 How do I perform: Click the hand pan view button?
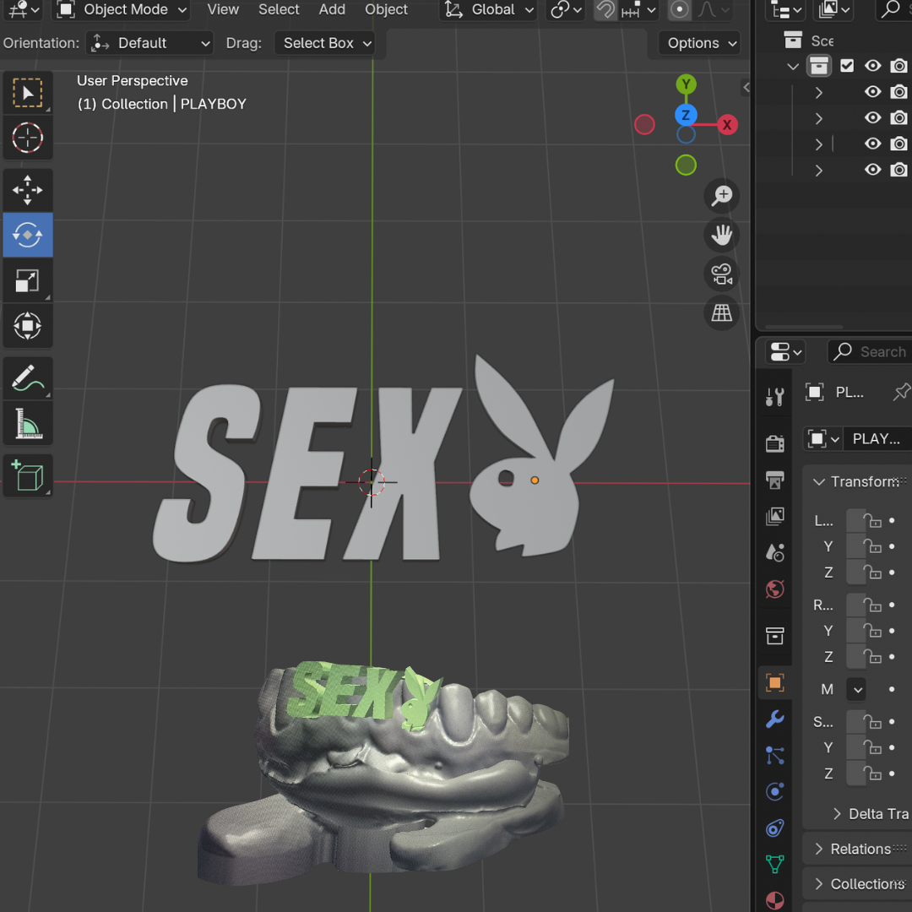pos(721,235)
